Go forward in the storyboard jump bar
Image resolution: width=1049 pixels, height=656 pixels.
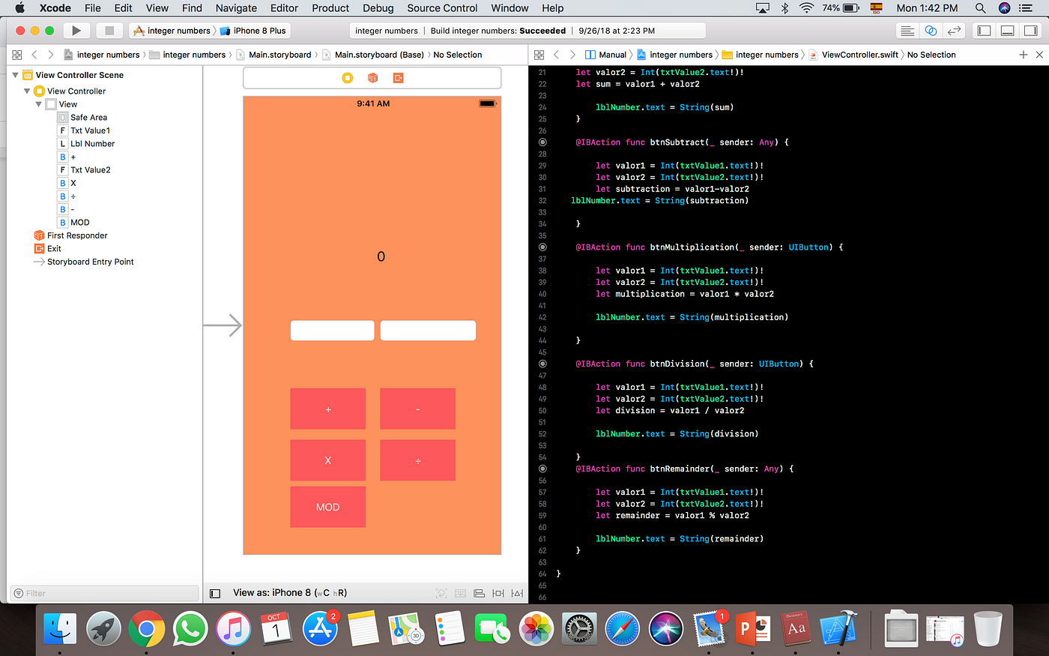point(50,55)
